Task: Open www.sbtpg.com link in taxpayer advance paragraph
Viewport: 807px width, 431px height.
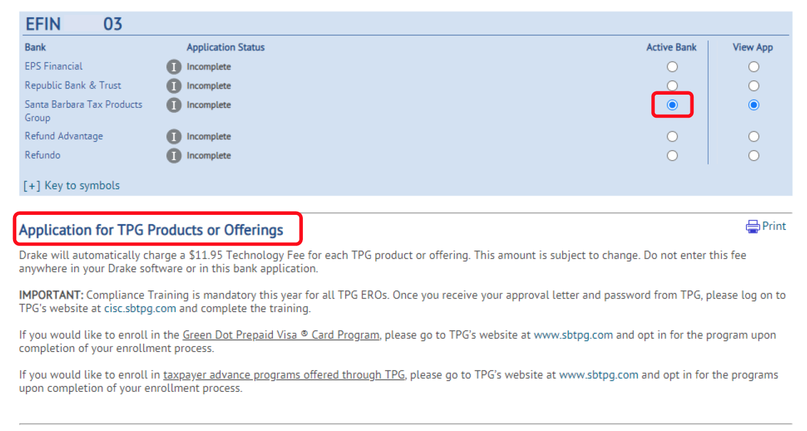Action: [x=599, y=375]
